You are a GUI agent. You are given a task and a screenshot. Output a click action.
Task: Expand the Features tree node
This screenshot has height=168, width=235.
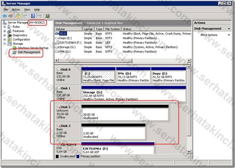pyautogui.click(x=5, y=31)
